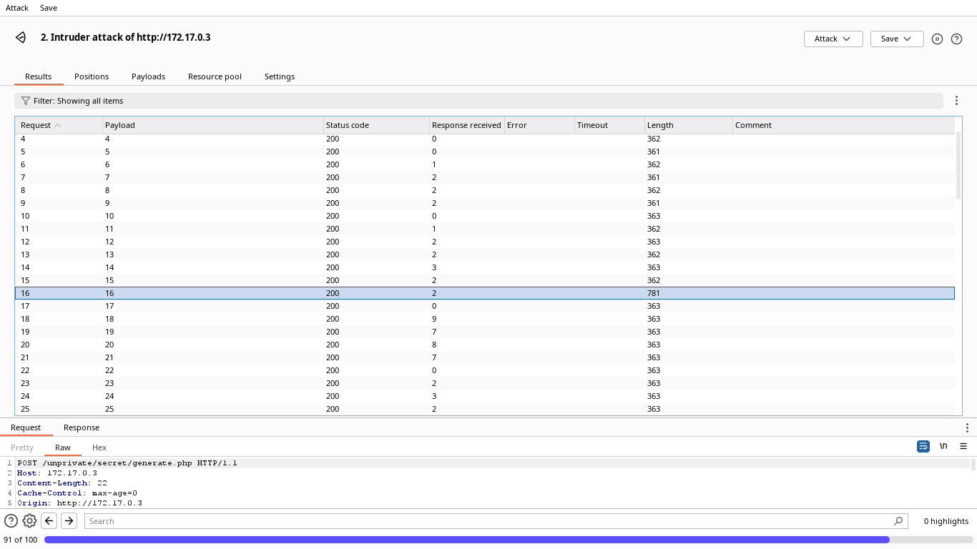Switch to the Results tab
Viewport: 977px width, 549px height.
(x=39, y=76)
